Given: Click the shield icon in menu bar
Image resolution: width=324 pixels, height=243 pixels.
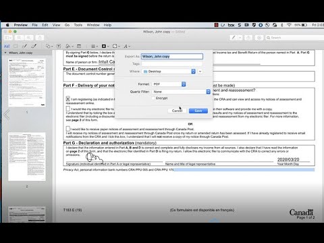Looking at the screenshot, I should click(x=254, y=25).
